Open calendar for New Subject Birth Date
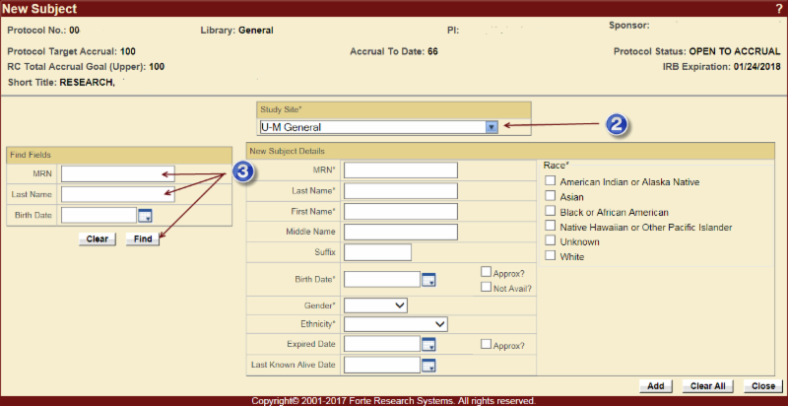 click(x=428, y=280)
